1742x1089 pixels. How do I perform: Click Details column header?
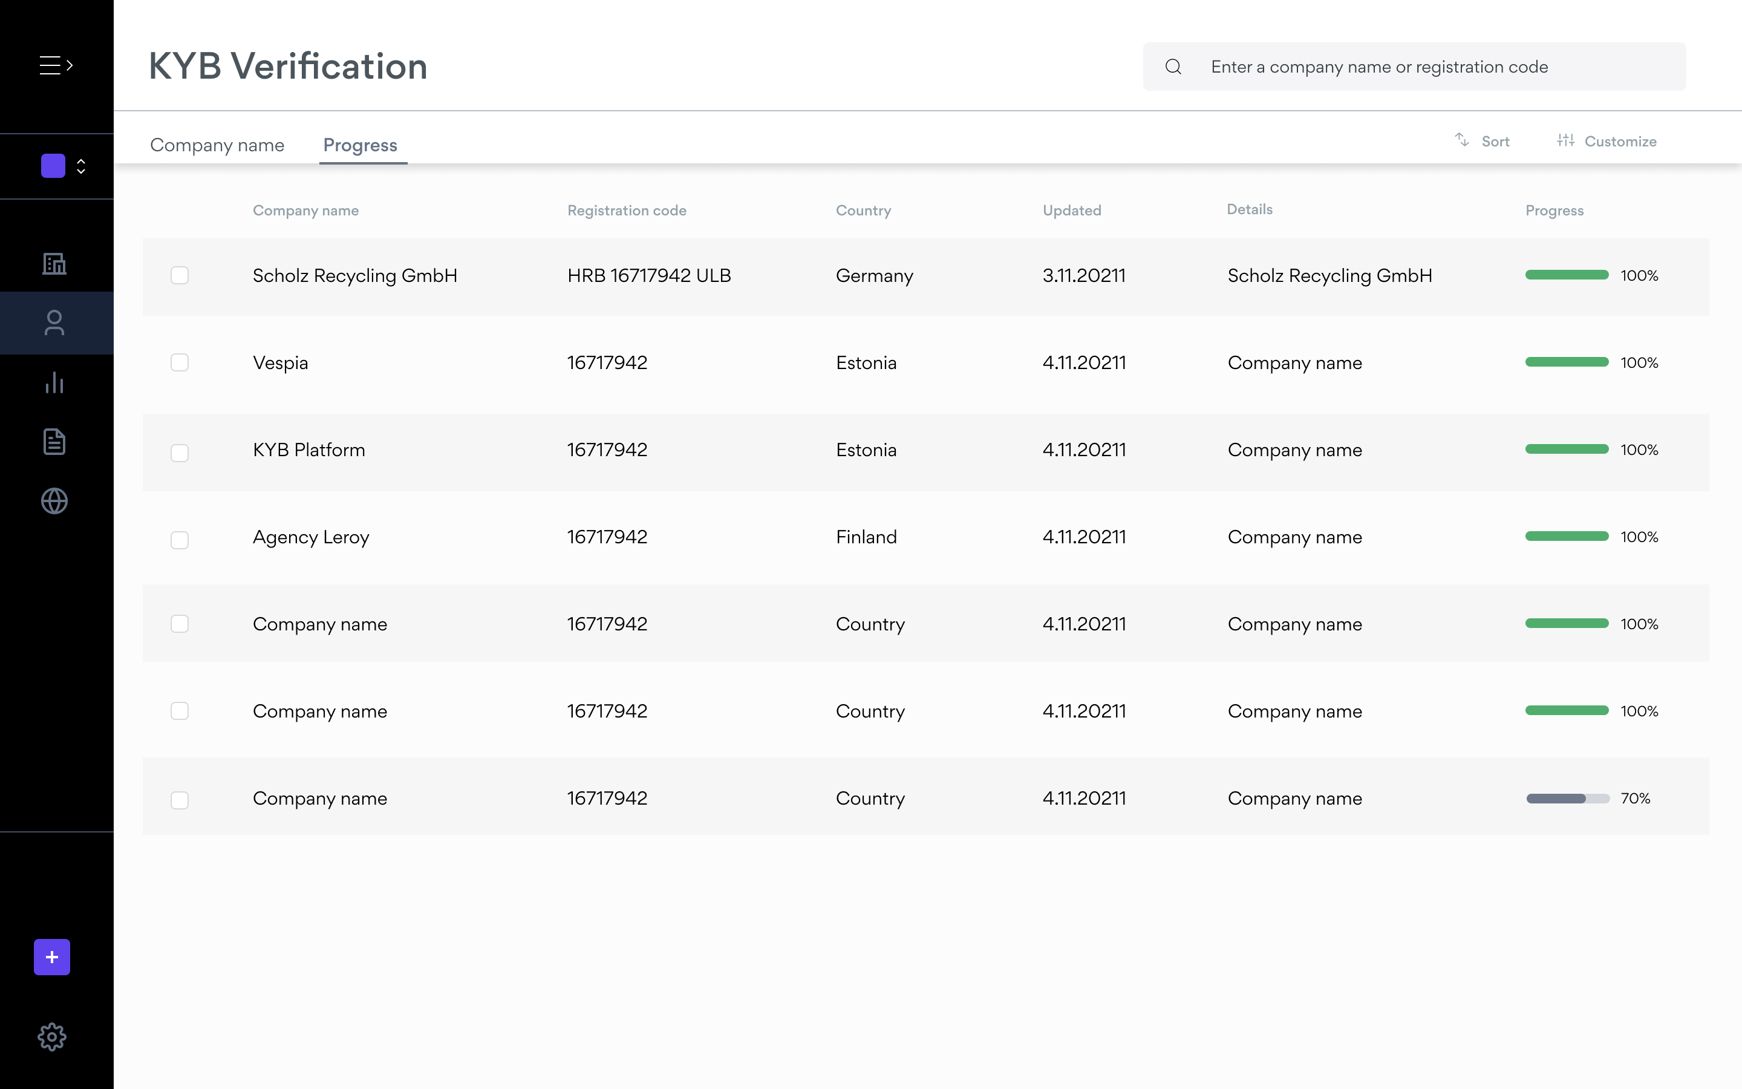[x=1249, y=209]
